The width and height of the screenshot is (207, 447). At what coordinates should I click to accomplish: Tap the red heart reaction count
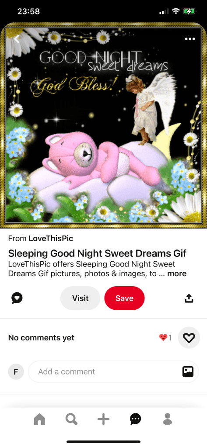point(165,338)
